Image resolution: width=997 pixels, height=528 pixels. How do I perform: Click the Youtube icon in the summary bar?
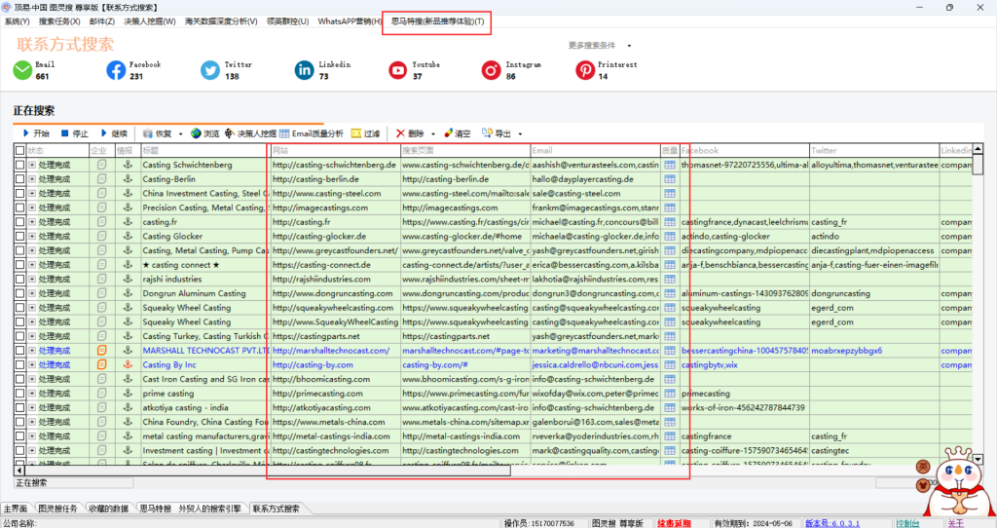coord(397,70)
